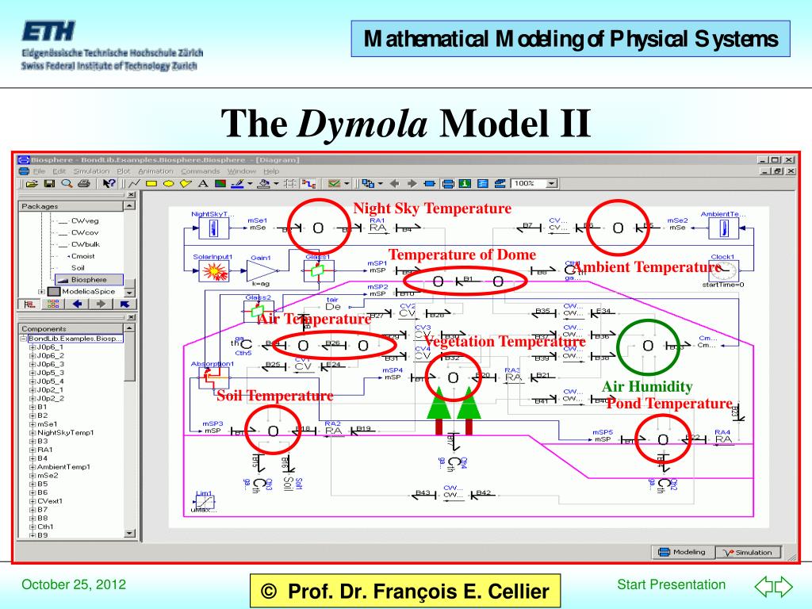Click the Recent models toolbar icon
This screenshot has width=812, height=609.
click(368, 183)
